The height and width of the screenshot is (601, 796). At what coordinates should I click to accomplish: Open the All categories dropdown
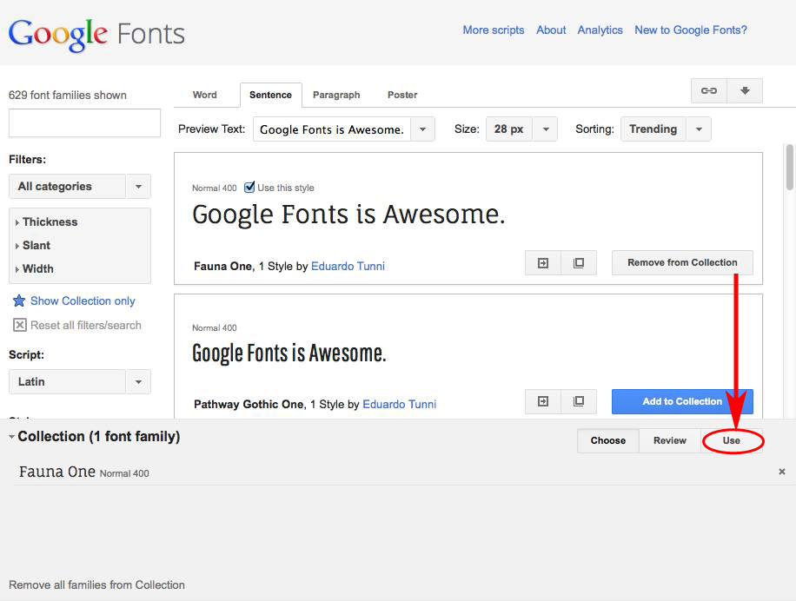[80, 187]
